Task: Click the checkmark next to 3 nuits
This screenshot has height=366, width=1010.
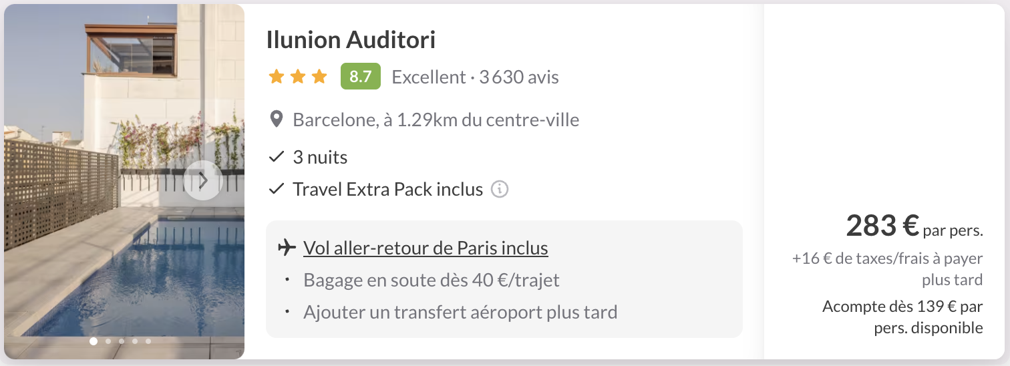Action: (x=277, y=158)
